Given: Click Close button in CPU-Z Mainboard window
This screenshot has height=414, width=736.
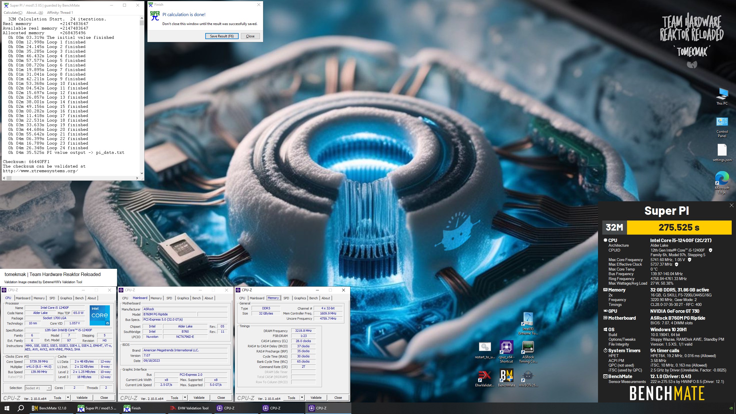Looking at the screenshot, I should tap(221, 398).
